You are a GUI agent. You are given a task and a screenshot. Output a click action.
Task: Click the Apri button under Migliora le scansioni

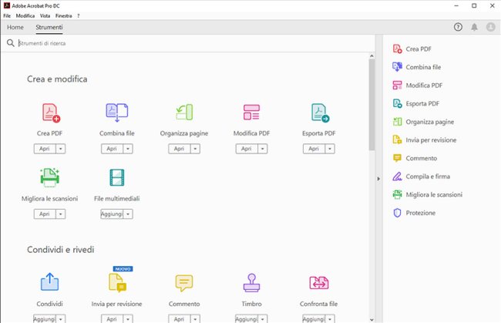tap(45, 214)
